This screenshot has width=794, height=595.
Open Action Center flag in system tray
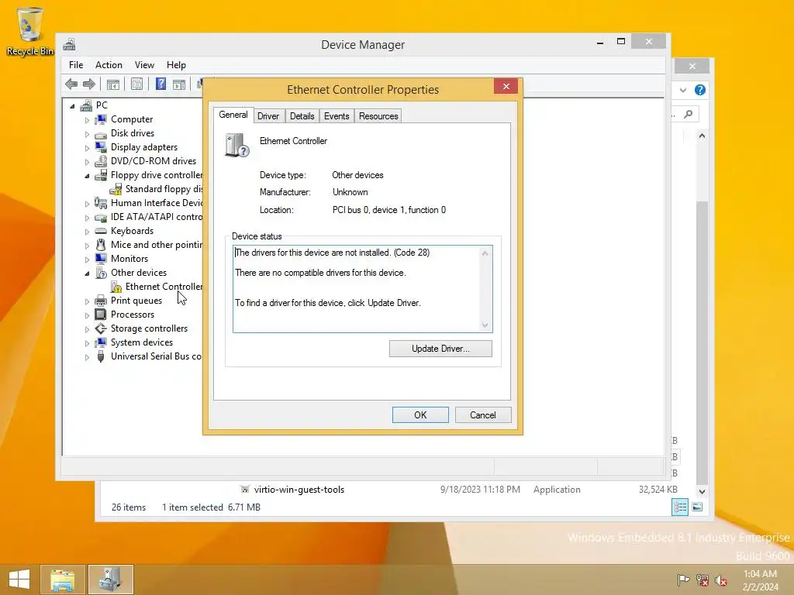684,580
